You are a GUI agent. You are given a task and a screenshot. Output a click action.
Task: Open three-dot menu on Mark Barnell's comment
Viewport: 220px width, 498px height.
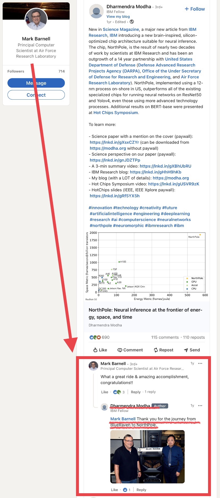(x=200, y=363)
